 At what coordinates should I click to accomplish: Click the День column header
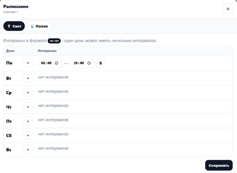(x=10, y=51)
